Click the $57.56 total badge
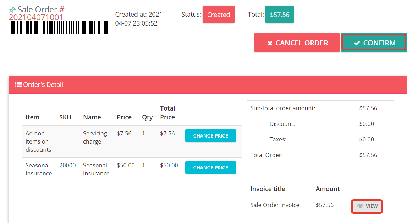The height and width of the screenshot is (223, 407). coord(280,15)
